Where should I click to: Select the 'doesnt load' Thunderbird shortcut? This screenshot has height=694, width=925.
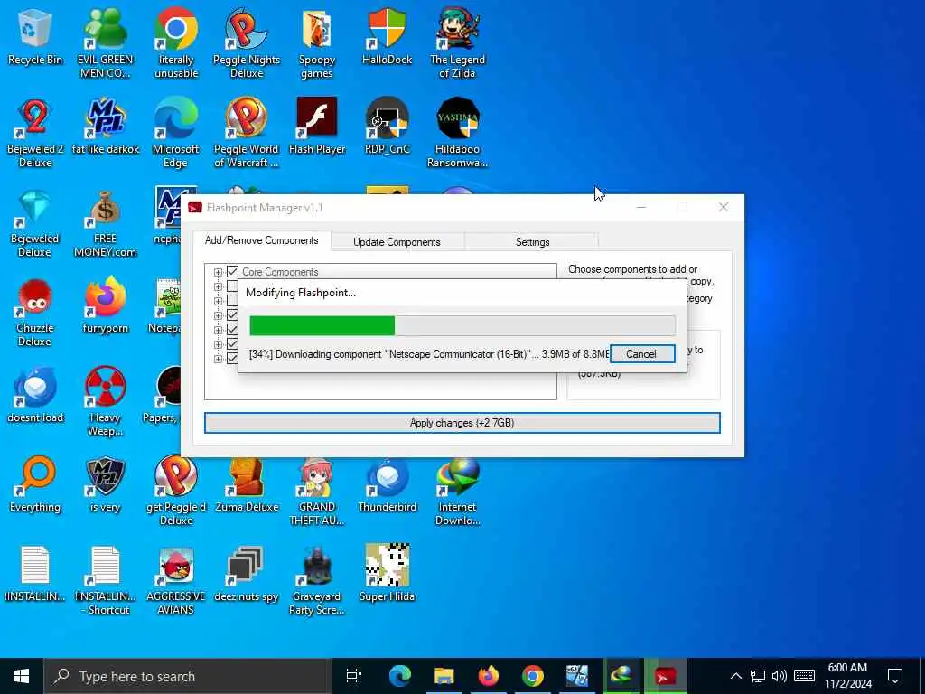(35, 396)
